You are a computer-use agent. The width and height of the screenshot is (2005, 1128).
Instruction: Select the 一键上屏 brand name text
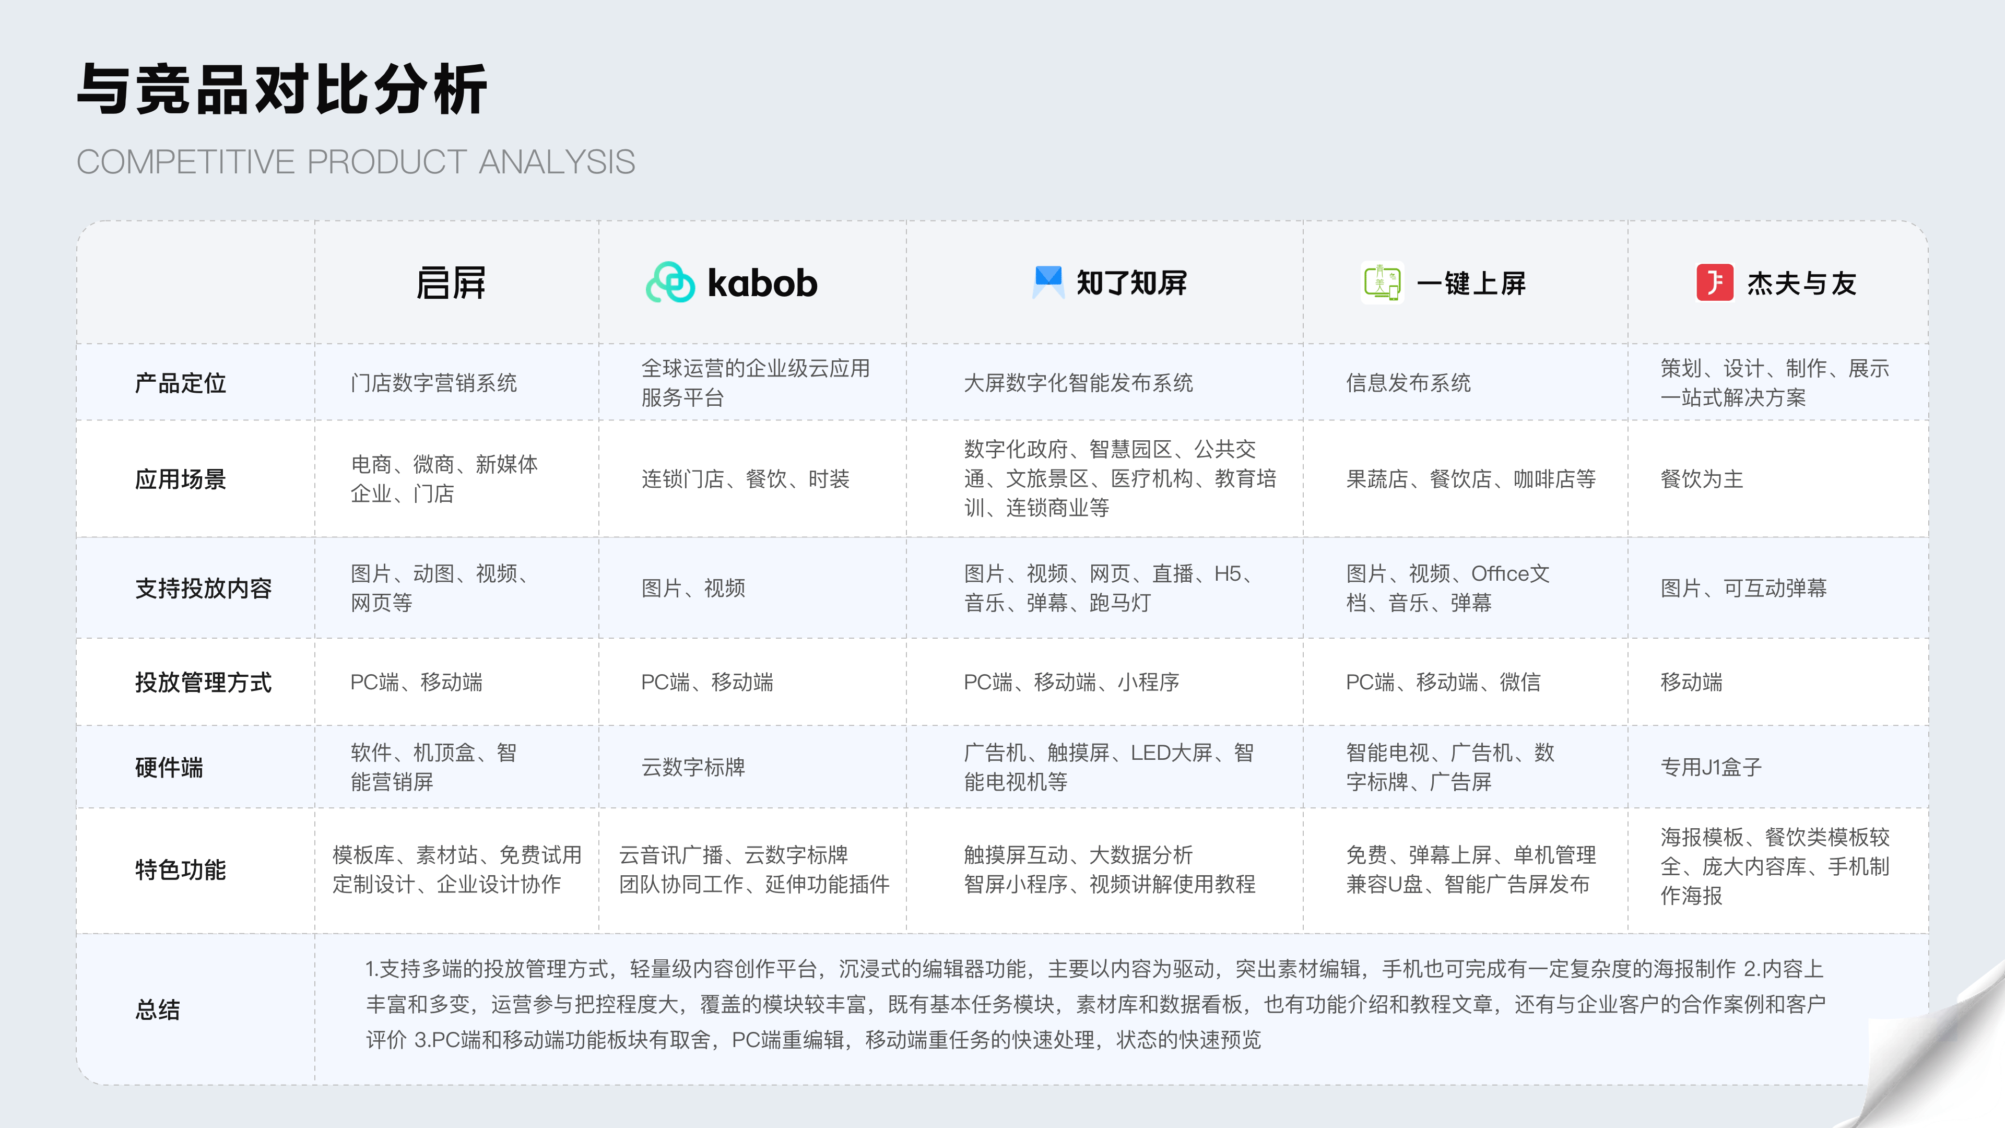pos(1471,283)
